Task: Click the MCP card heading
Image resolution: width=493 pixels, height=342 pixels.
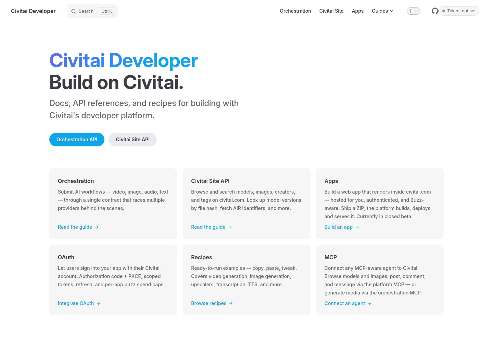Action: pos(331,257)
